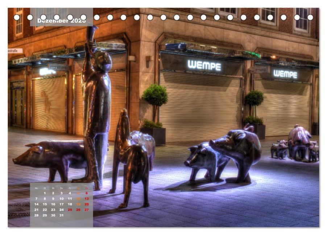327x235 pixels.
Task: Click Friday the 18th in the calendar
Action: 70,204
